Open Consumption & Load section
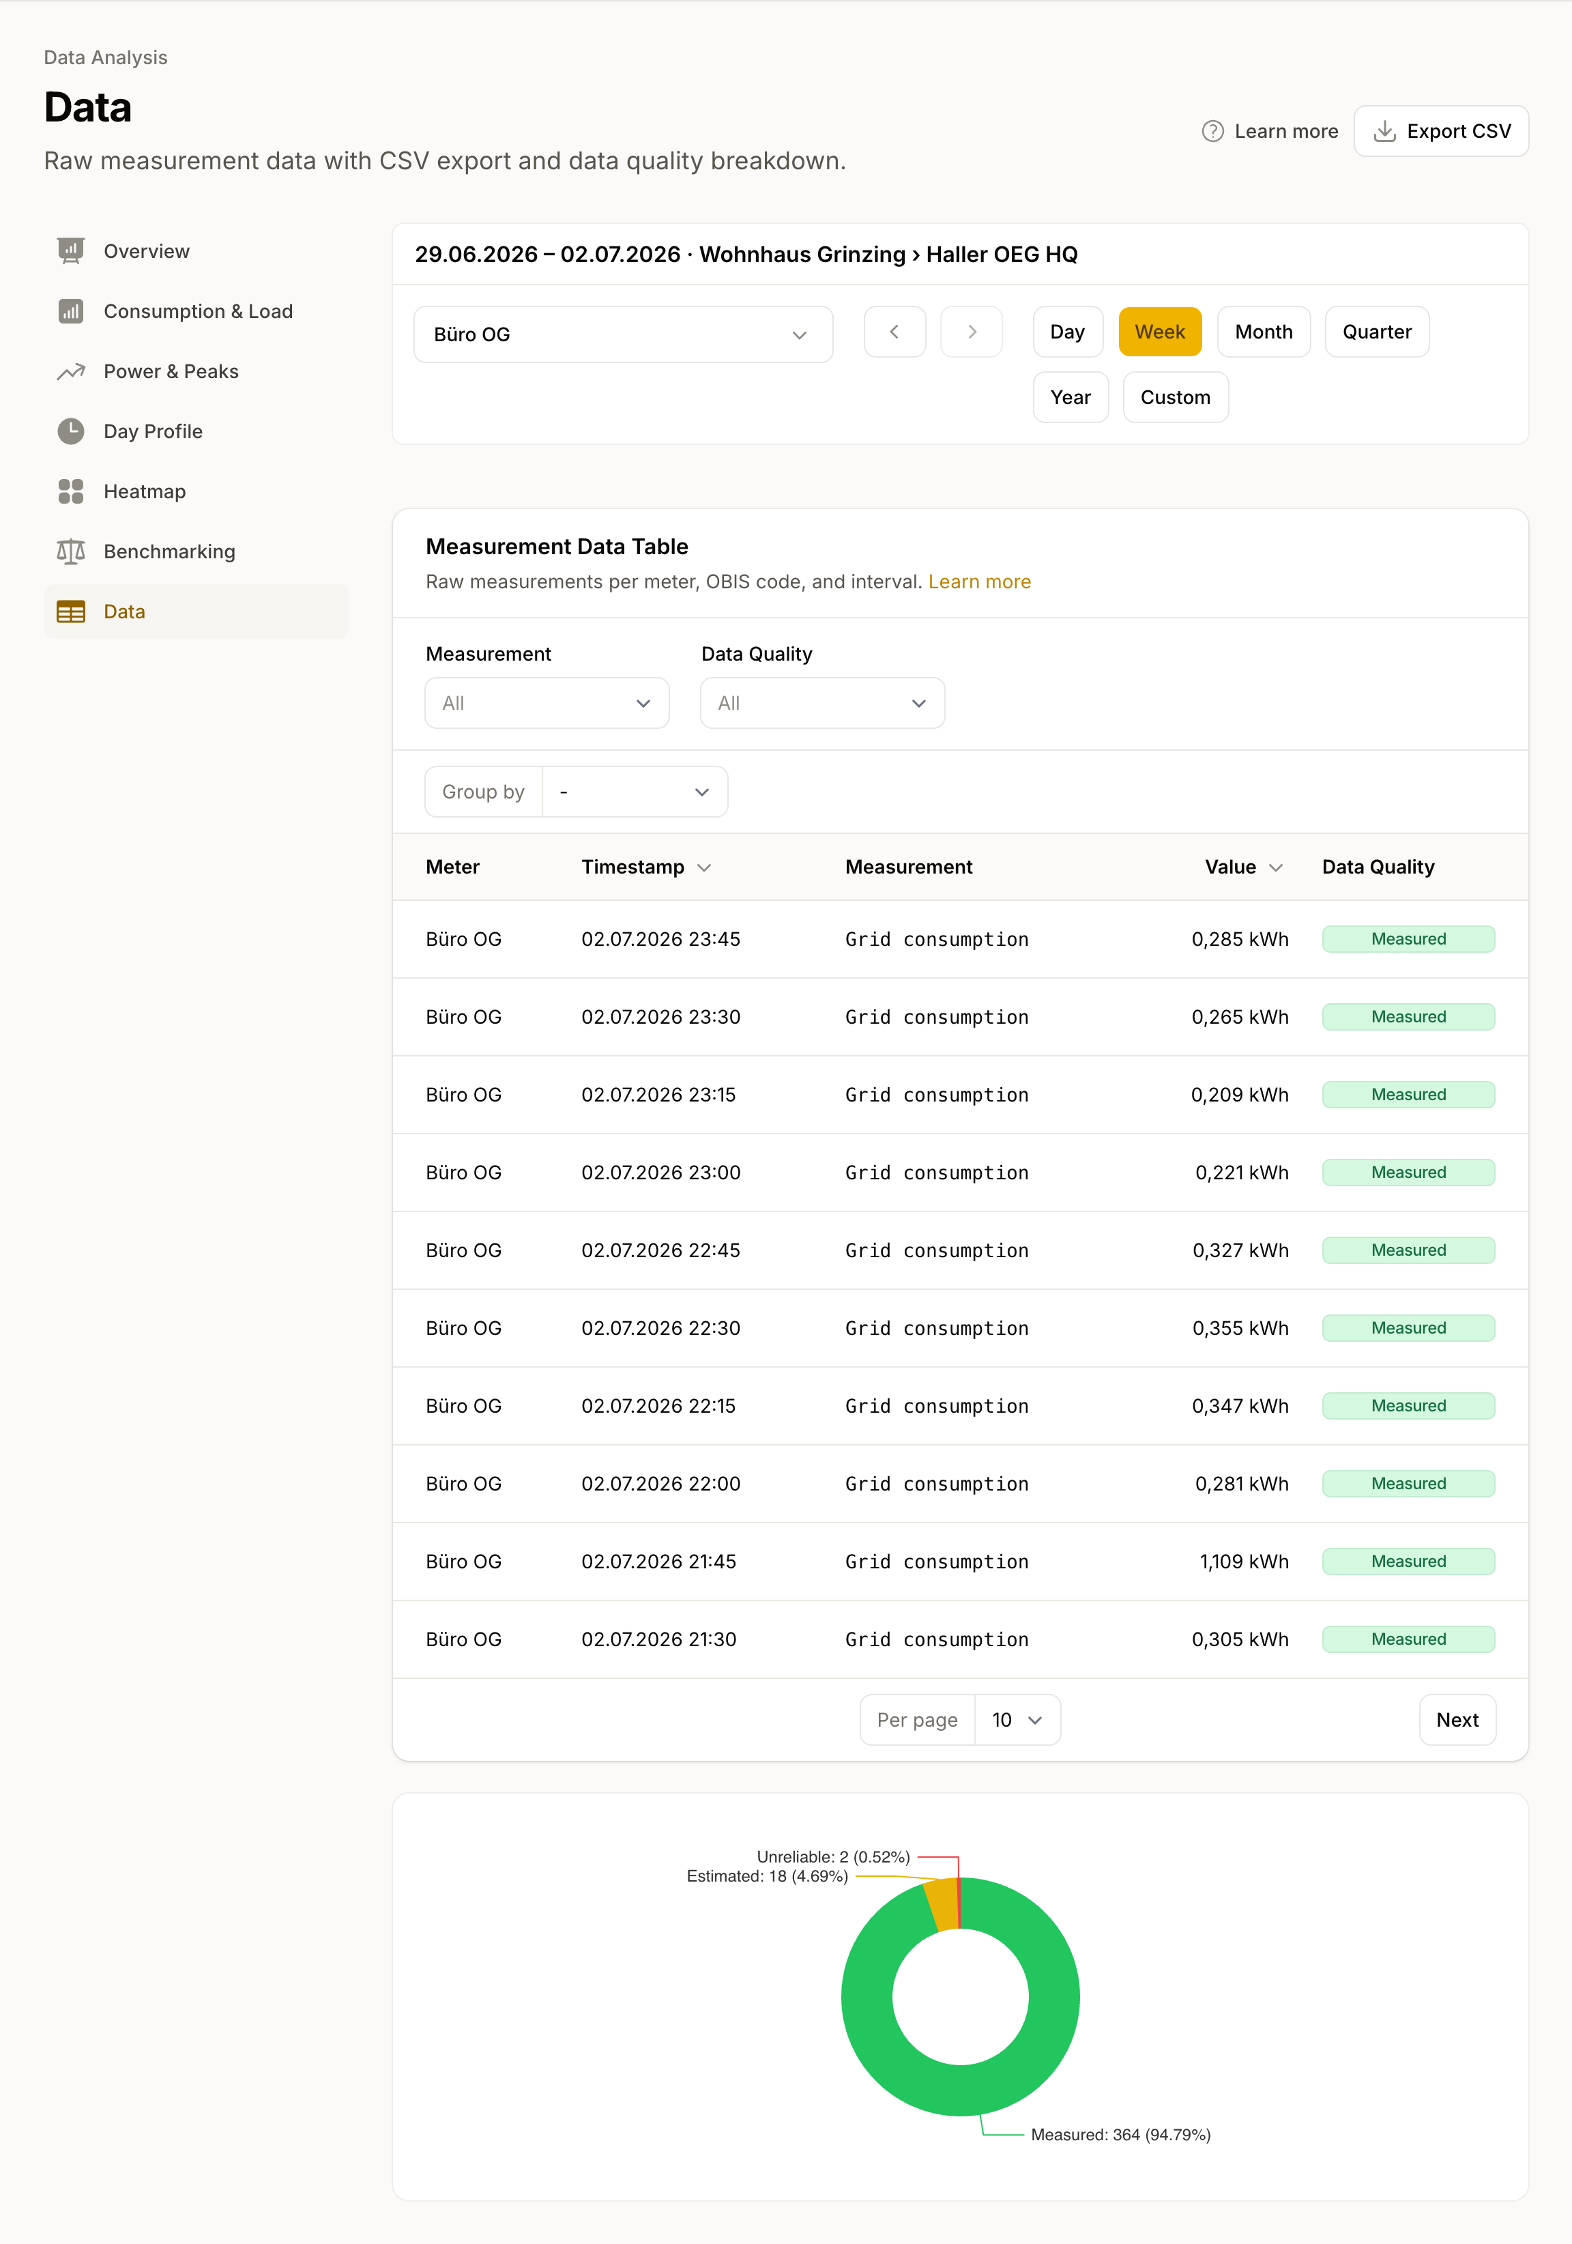The image size is (1572, 2244). [x=197, y=311]
